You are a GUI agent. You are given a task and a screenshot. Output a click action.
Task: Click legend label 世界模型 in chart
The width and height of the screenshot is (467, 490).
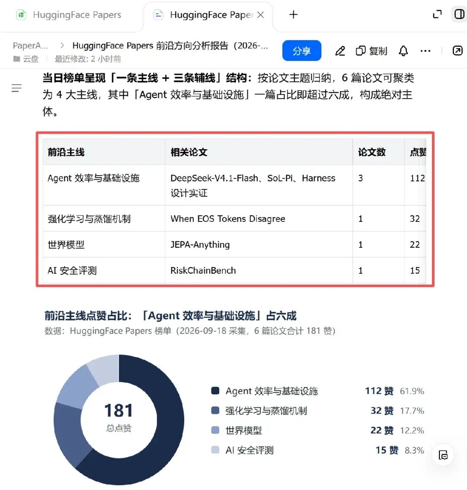click(x=243, y=430)
